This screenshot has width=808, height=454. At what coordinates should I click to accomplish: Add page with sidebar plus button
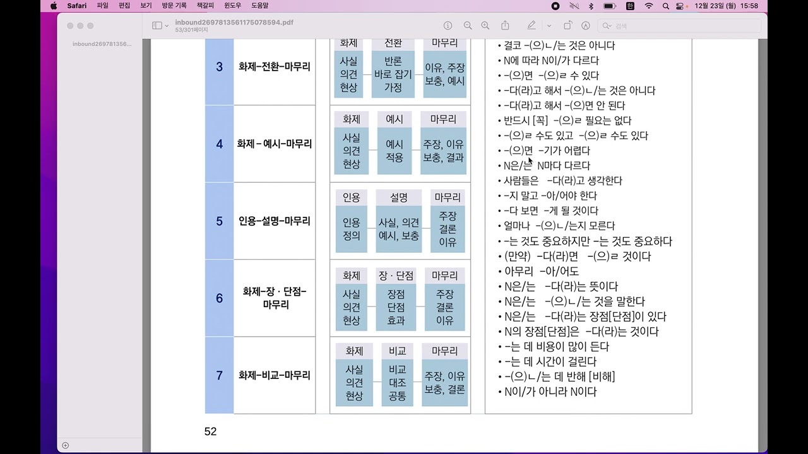coord(65,445)
